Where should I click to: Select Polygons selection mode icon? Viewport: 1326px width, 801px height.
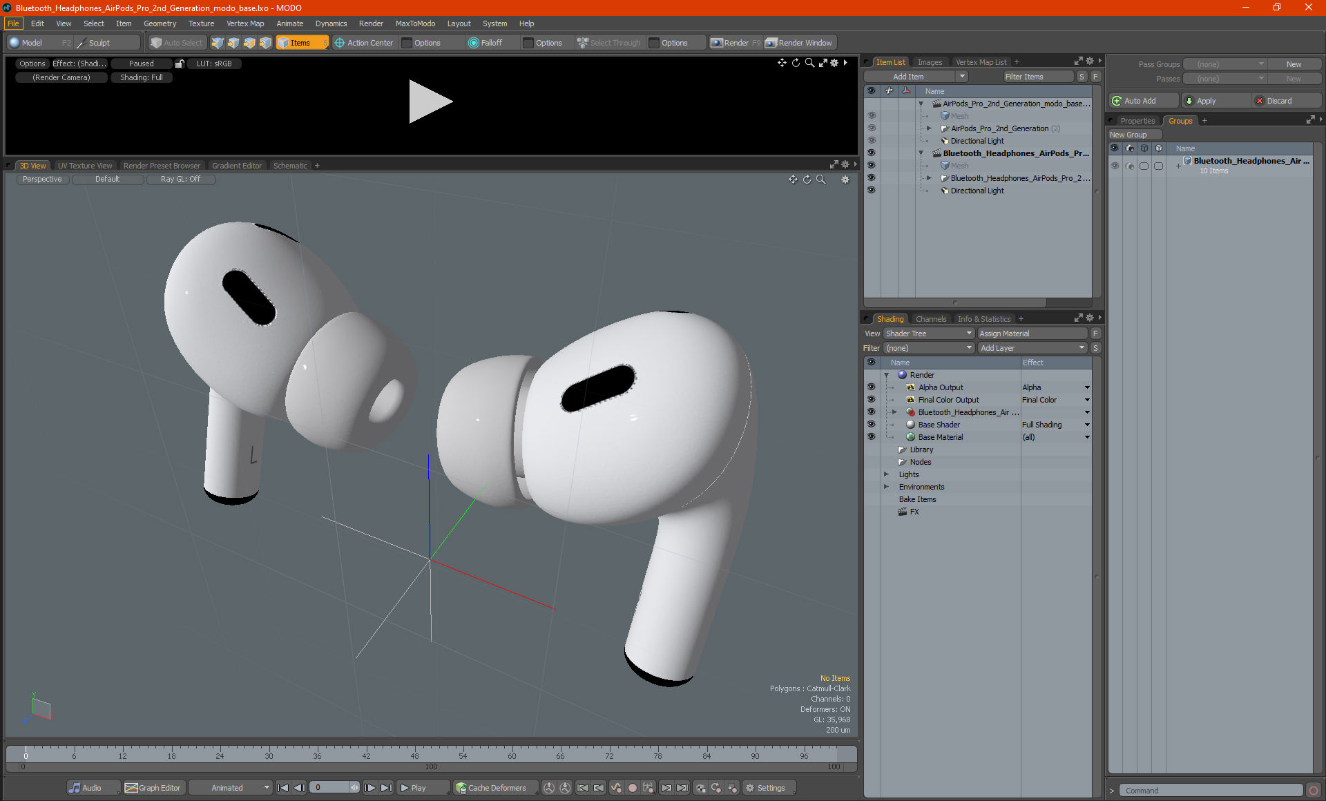click(x=249, y=43)
